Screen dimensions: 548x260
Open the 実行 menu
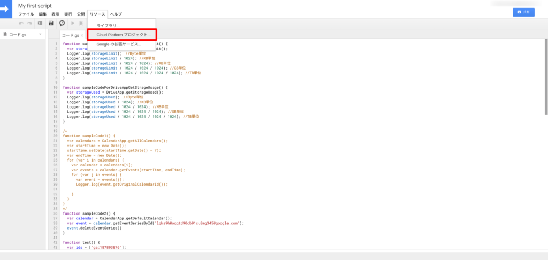tap(68, 14)
